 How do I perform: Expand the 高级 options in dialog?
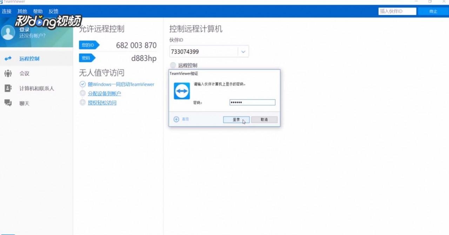click(x=182, y=119)
